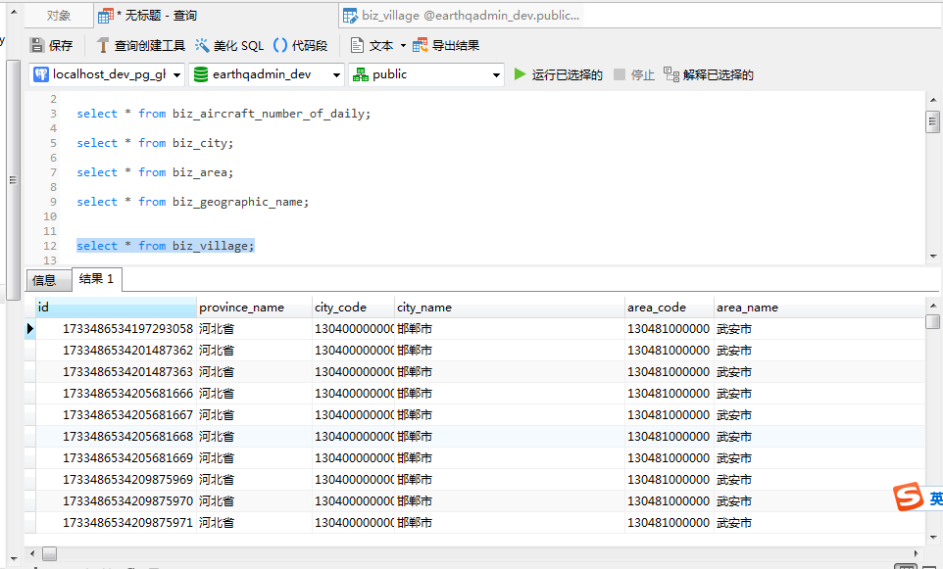Click the results horizontal scrollbar thumb
This screenshot has height=569, width=943.
(49, 554)
